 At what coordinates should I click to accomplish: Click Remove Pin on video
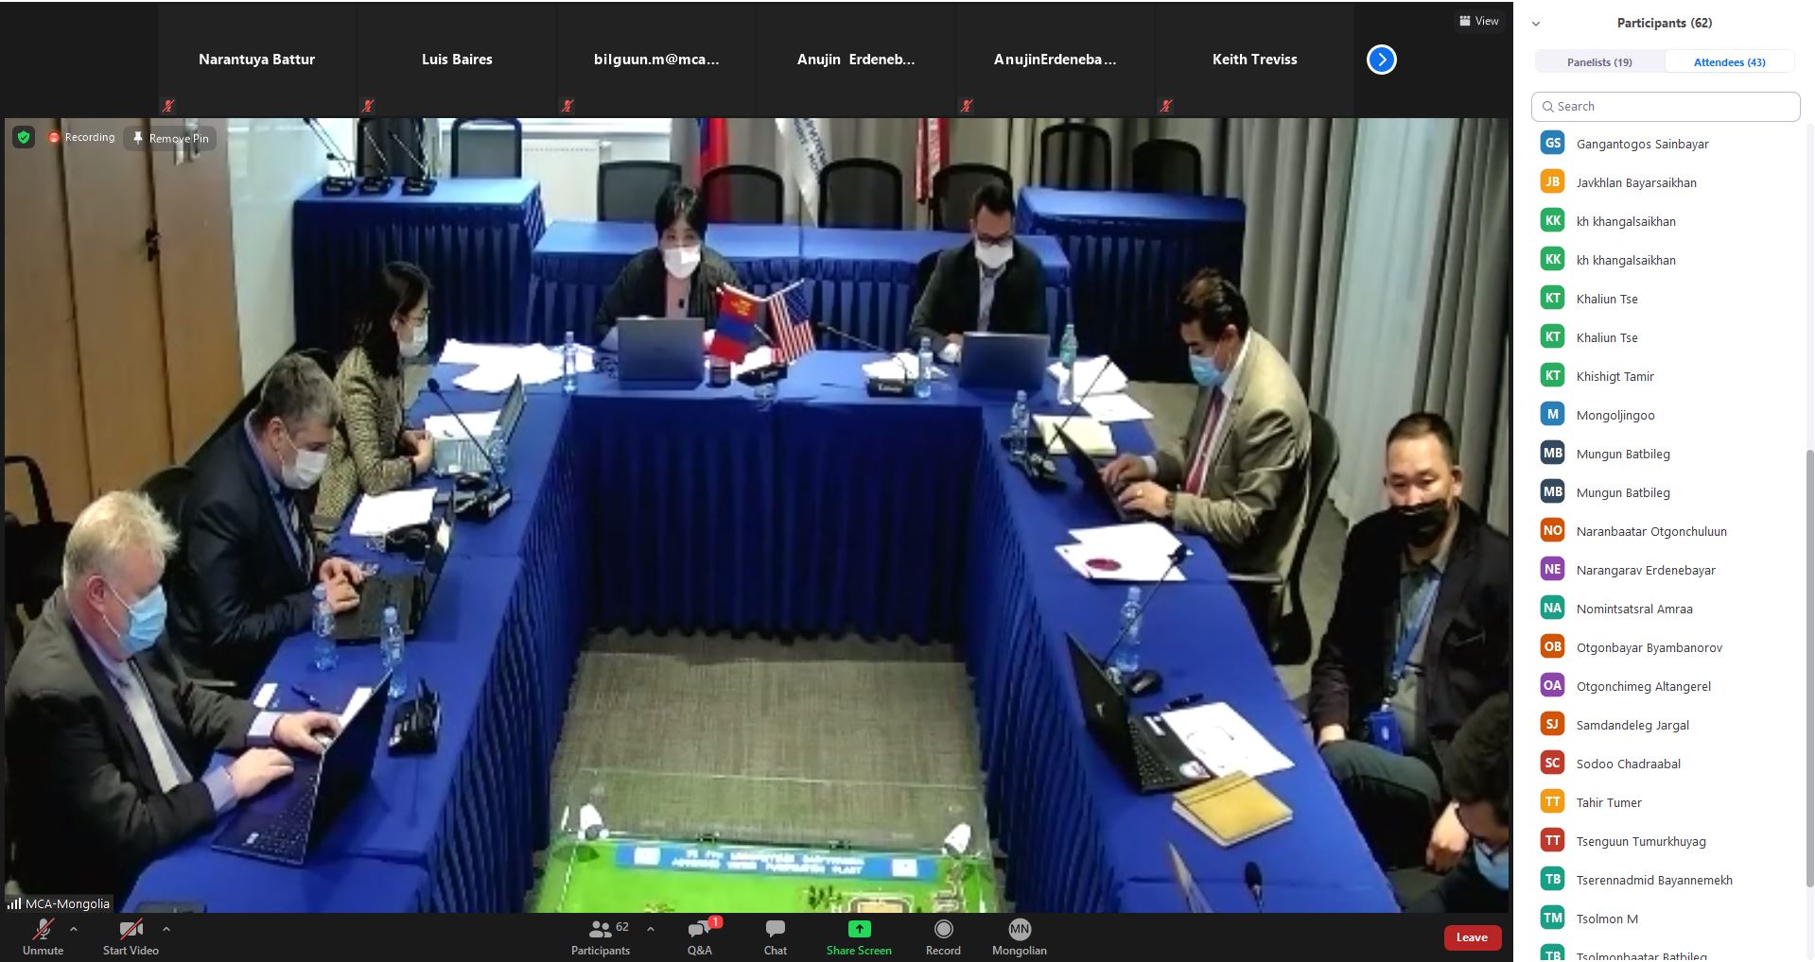pyautogui.click(x=170, y=138)
